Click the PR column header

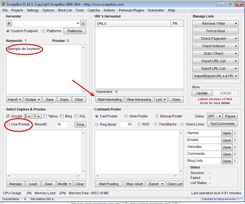tap(177, 23)
